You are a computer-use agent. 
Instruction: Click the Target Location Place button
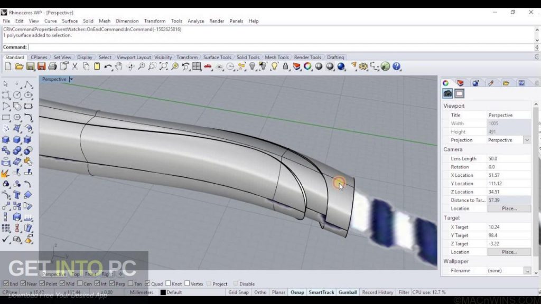(509, 252)
